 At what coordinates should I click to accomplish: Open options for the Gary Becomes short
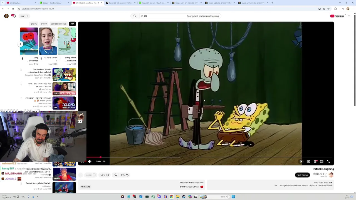point(22,59)
